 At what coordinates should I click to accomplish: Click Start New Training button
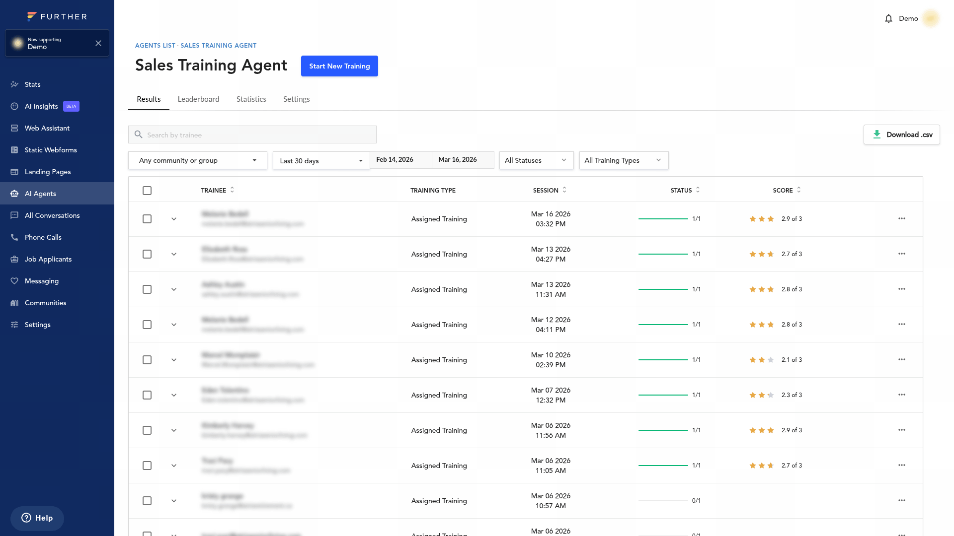(x=339, y=66)
